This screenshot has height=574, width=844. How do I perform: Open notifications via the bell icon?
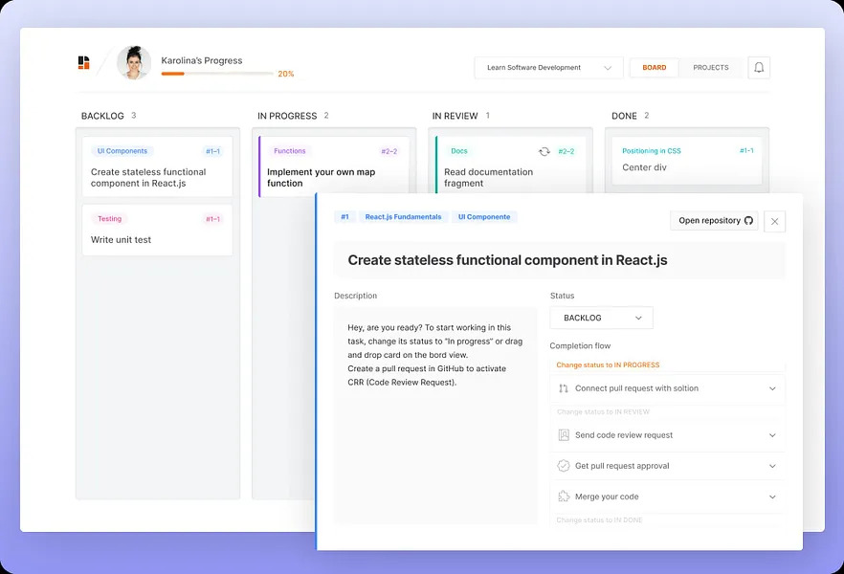(x=758, y=67)
